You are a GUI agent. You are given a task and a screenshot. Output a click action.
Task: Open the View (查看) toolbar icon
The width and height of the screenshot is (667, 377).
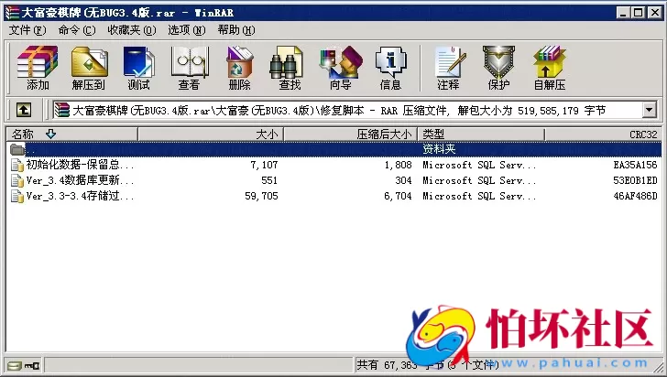[x=190, y=68]
